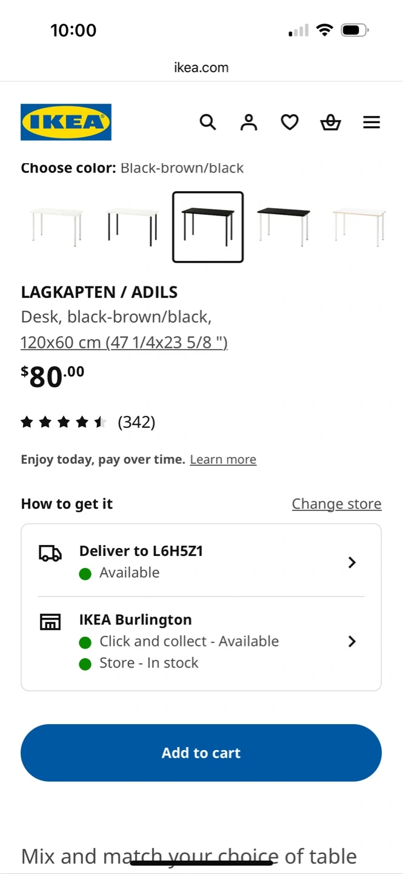Follow the Learn more financing link
The height and width of the screenshot is (874, 403).
[223, 459]
